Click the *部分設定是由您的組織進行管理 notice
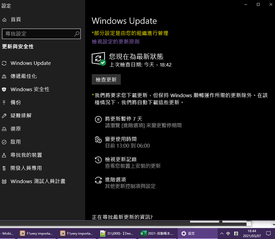 point(130,33)
